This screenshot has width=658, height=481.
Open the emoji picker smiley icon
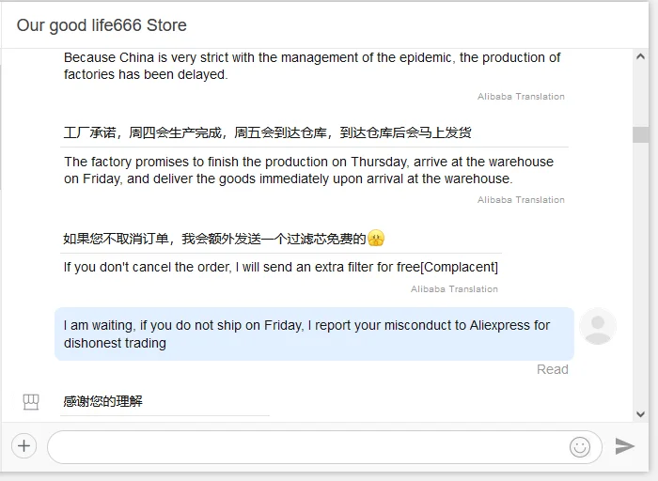(580, 447)
